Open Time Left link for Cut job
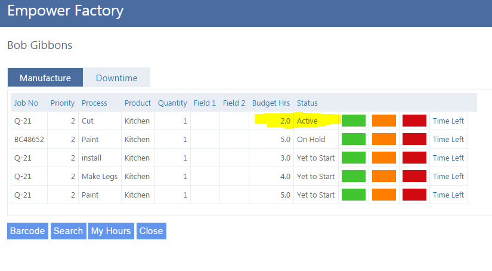 pyautogui.click(x=448, y=121)
